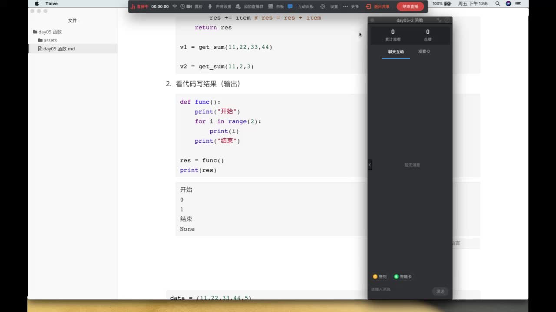Collapse the chat panel with side arrow

(x=370, y=165)
